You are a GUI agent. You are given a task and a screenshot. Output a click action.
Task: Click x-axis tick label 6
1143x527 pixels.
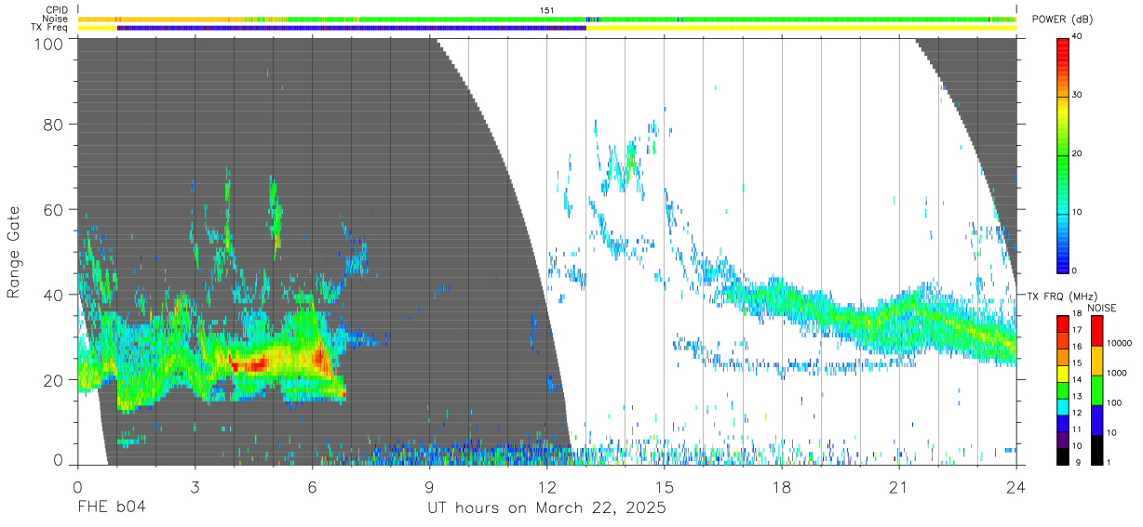click(x=312, y=486)
